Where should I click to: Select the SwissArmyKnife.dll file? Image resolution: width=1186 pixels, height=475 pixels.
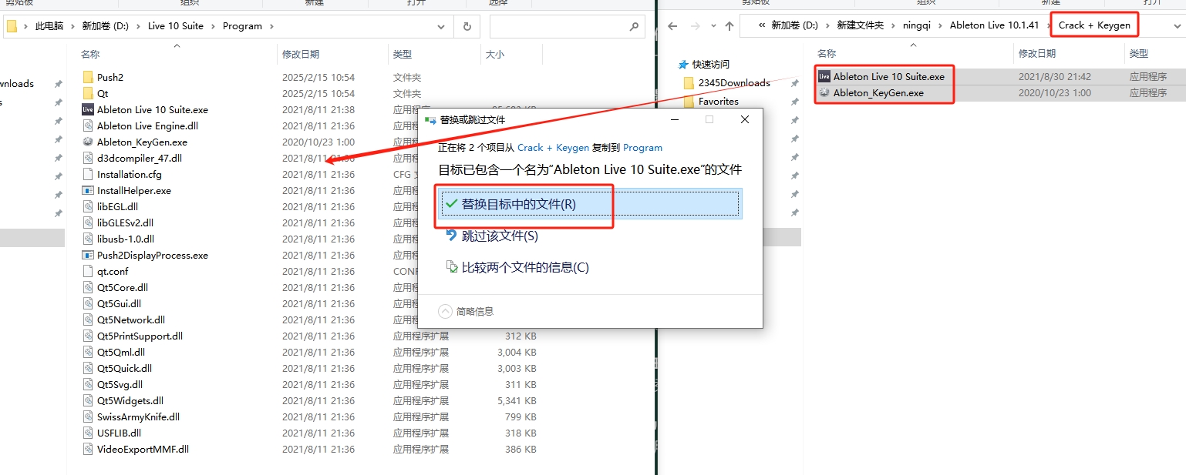(x=138, y=416)
